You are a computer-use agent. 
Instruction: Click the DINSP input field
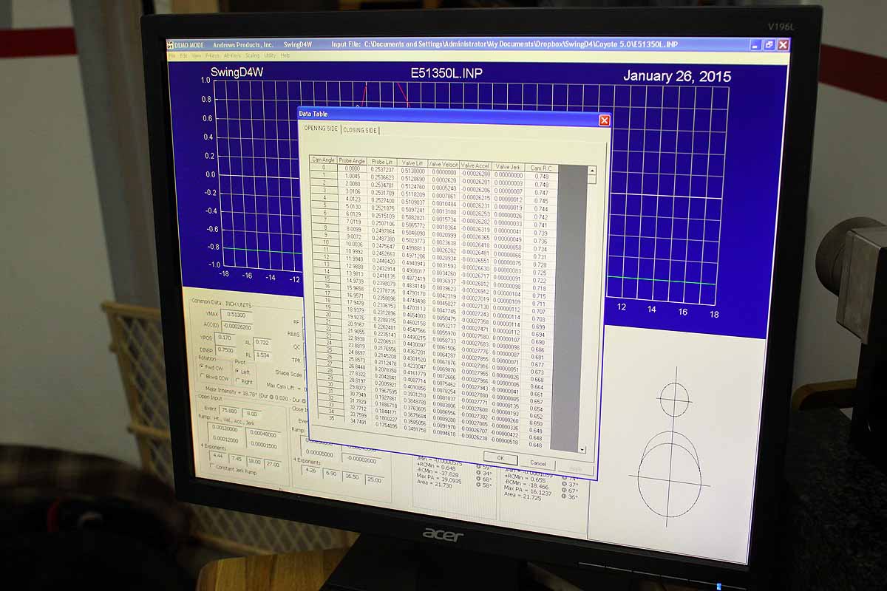point(226,349)
